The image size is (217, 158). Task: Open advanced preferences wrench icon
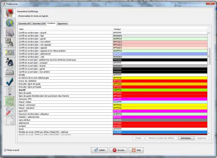(x=9, y=111)
